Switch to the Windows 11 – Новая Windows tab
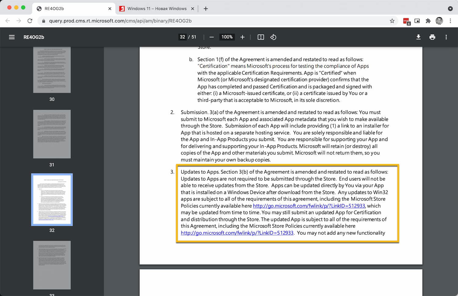This screenshot has width=458, height=296. [157, 9]
